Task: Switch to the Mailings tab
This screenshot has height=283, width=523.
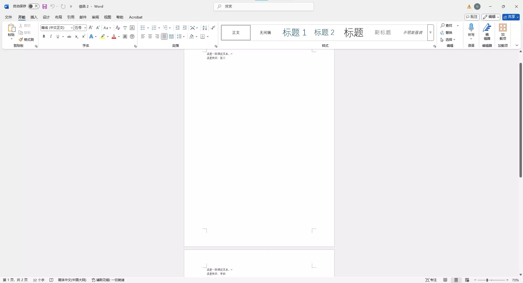Action: (x=83, y=17)
